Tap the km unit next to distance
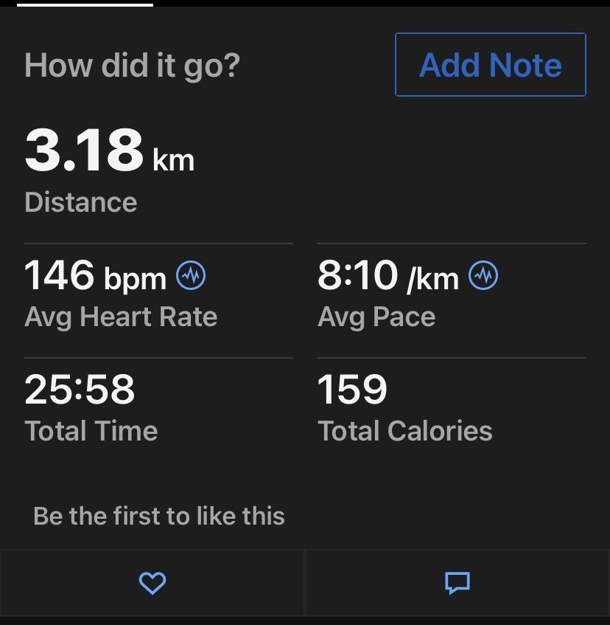 click(173, 159)
